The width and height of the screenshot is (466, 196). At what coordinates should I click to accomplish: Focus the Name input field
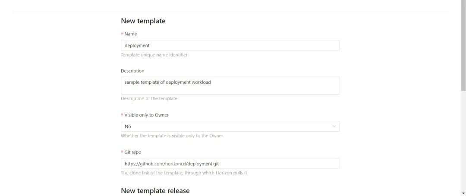click(x=230, y=45)
